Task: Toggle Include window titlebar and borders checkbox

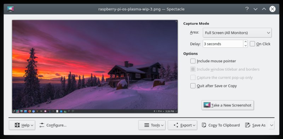Action: (x=193, y=69)
